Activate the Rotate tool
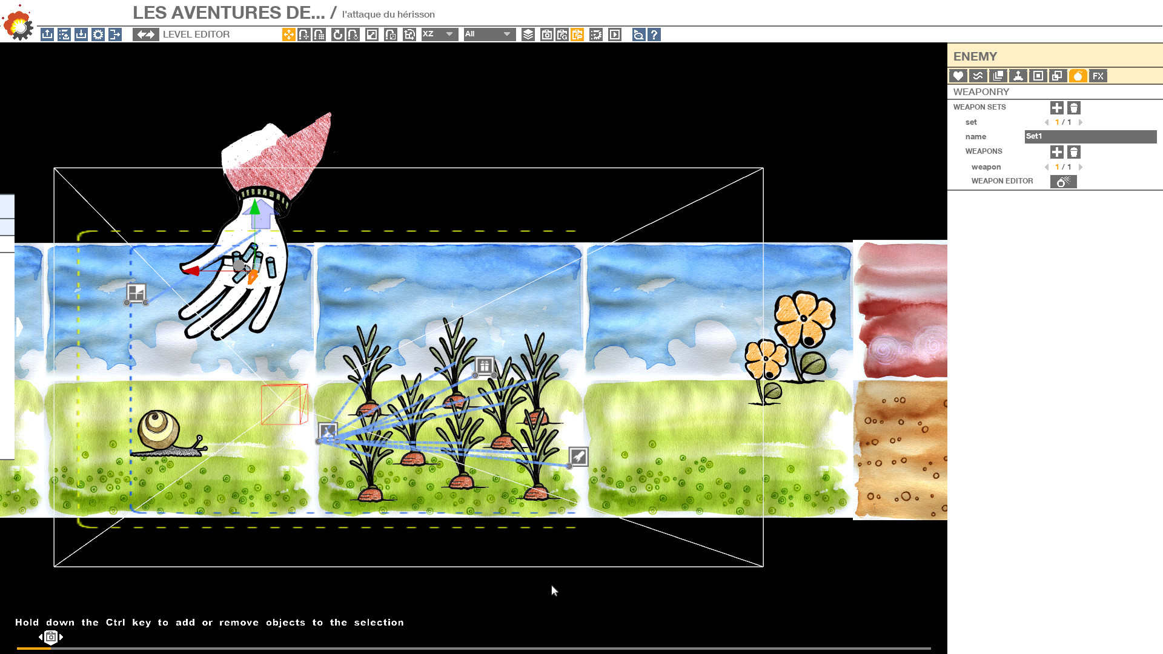Screen dimensions: 1163x654 click(338, 35)
